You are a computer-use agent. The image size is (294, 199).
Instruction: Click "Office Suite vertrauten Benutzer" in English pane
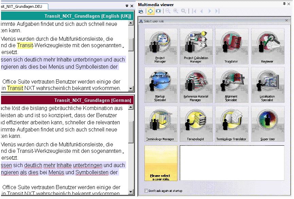[39, 82]
